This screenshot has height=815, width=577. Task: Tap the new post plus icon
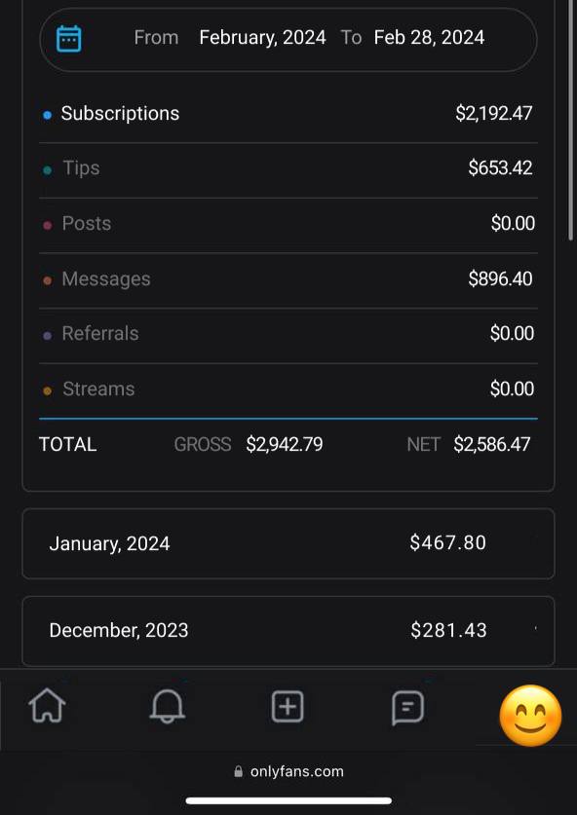tap(288, 707)
